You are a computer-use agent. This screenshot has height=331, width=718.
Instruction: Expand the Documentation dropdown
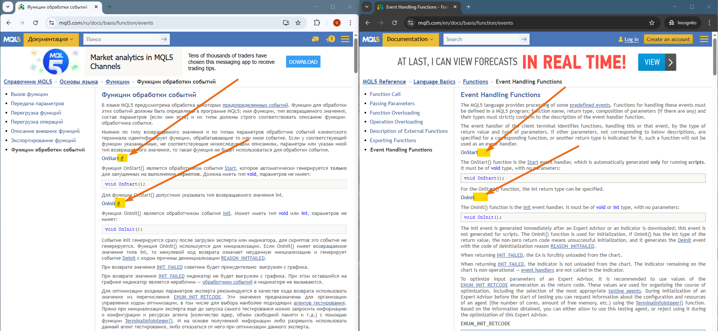point(410,39)
